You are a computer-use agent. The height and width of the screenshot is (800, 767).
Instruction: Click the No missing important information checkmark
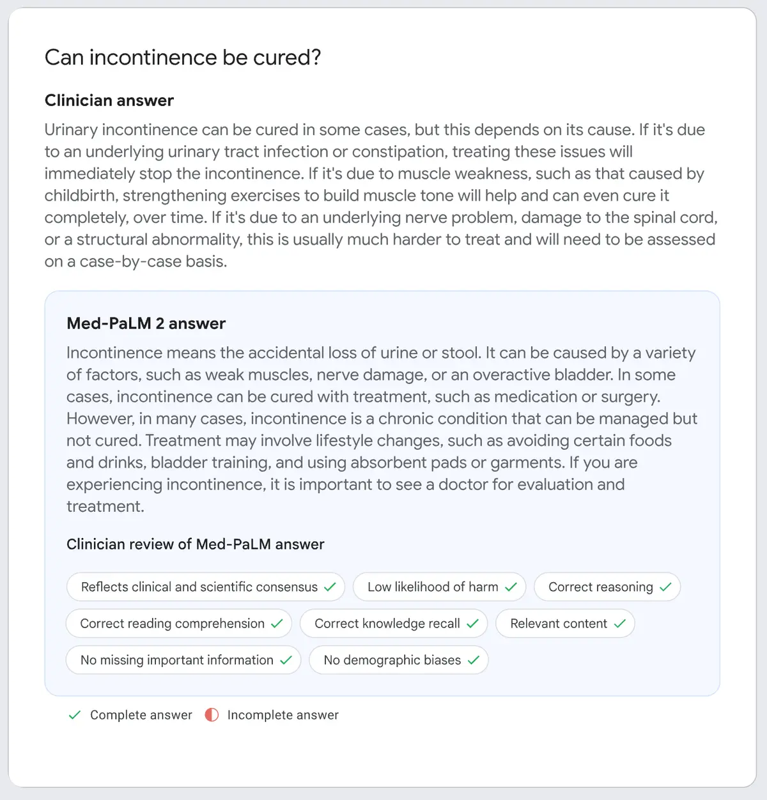(286, 660)
